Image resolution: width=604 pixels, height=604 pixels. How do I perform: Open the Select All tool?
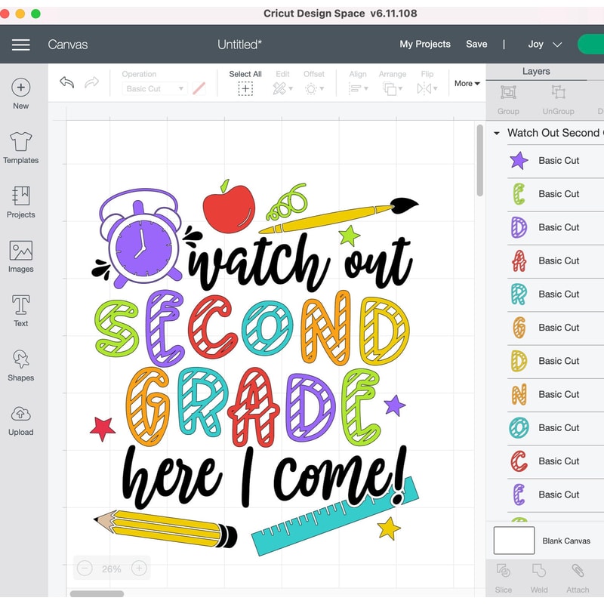[245, 83]
